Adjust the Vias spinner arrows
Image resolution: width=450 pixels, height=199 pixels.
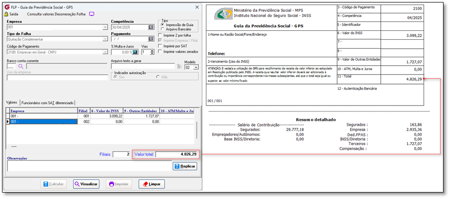click(x=152, y=52)
